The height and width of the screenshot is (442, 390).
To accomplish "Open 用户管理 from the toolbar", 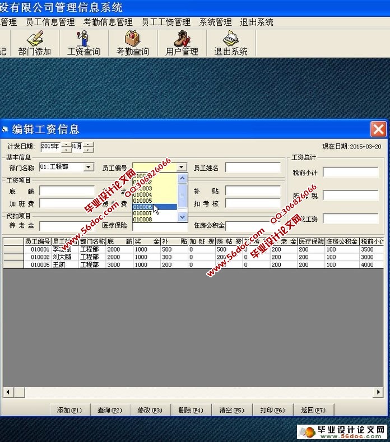I will click(x=182, y=43).
